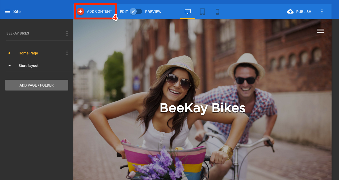Click the Edit label
This screenshot has width=339, height=180.
tap(124, 12)
